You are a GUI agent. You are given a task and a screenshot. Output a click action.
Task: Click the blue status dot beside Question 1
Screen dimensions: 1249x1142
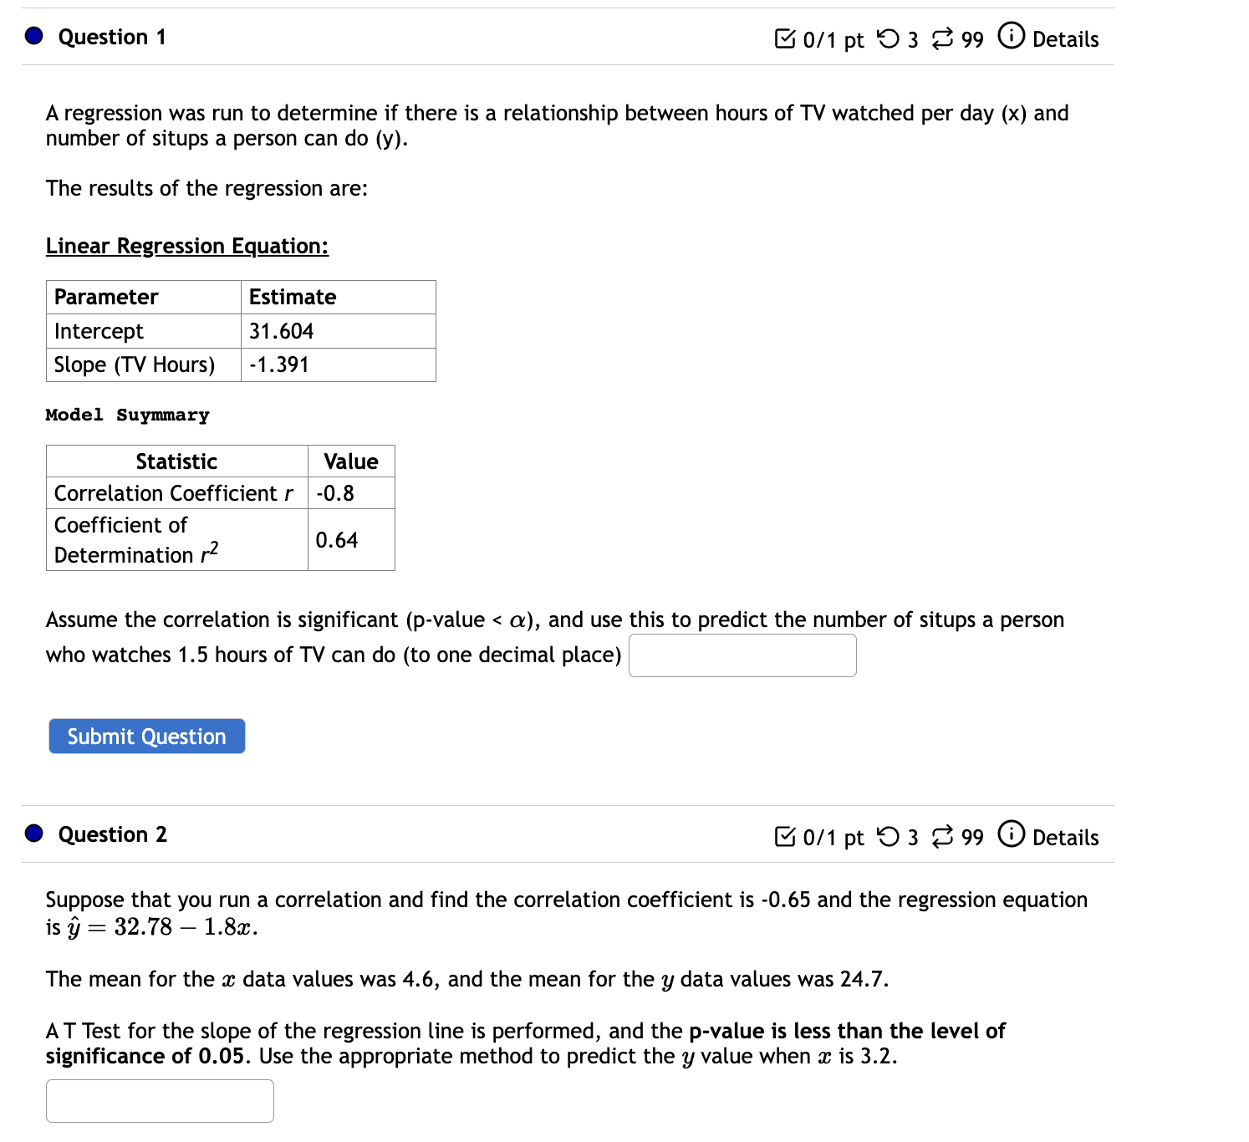[33, 35]
